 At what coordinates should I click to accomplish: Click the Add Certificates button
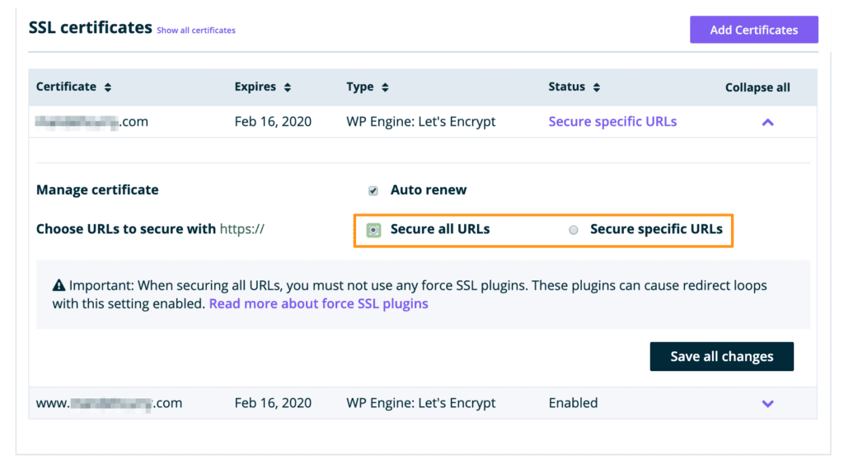pyautogui.click(x=753, y=30)
